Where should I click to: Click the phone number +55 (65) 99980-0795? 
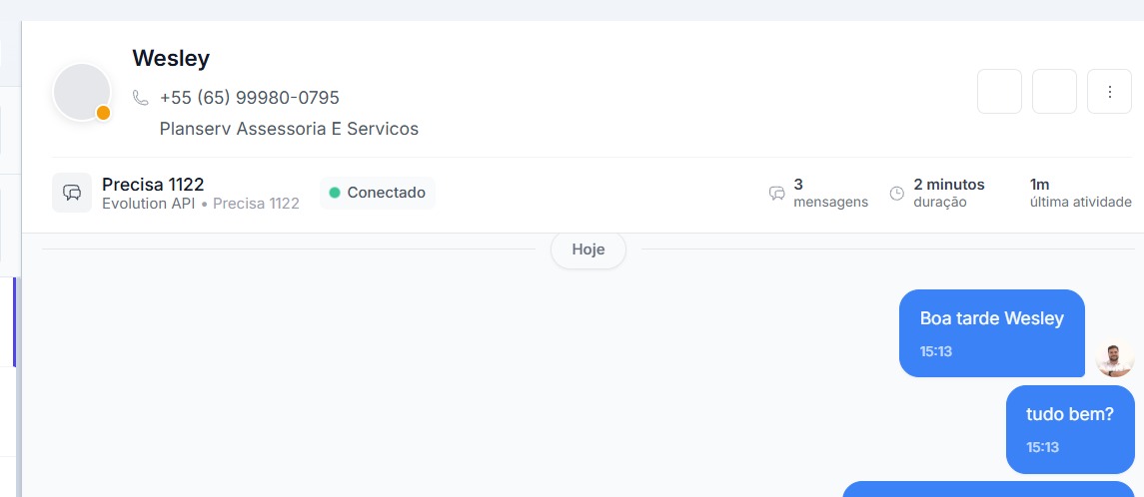tap(249, 98)
